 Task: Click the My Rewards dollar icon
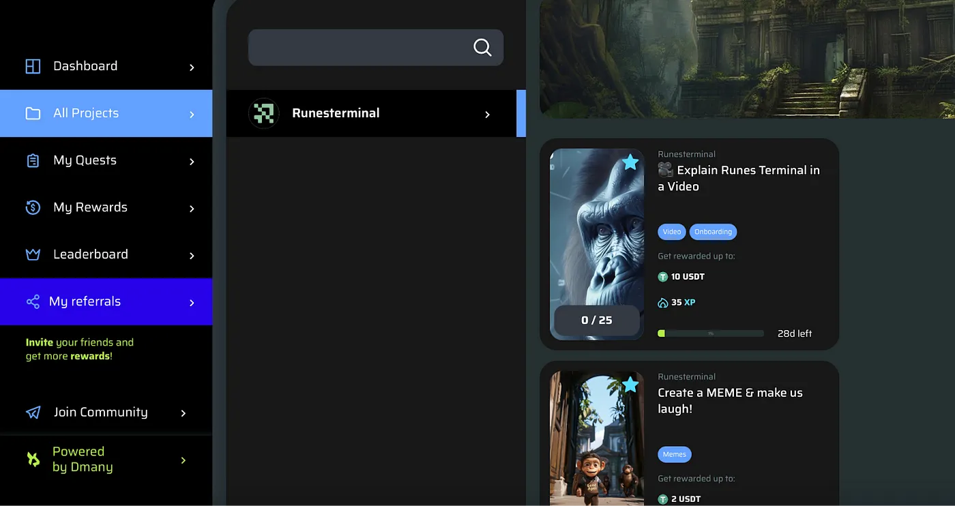tap(33, 207)
